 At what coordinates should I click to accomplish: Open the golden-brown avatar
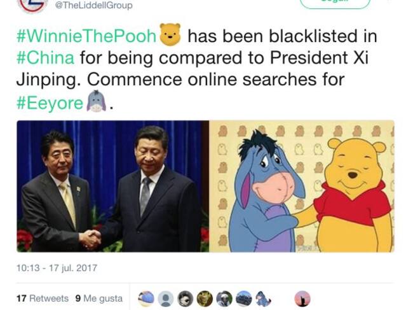[205, 299]
